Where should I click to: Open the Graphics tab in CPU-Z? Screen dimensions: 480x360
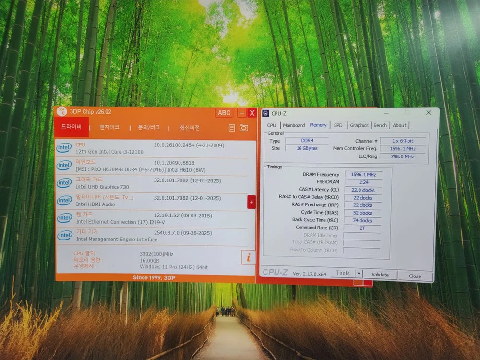click(x=359, y=125)
